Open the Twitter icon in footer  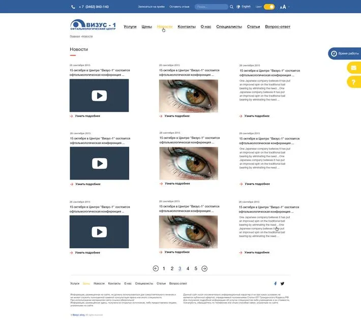pyautogui.click(x=282, y=283)
